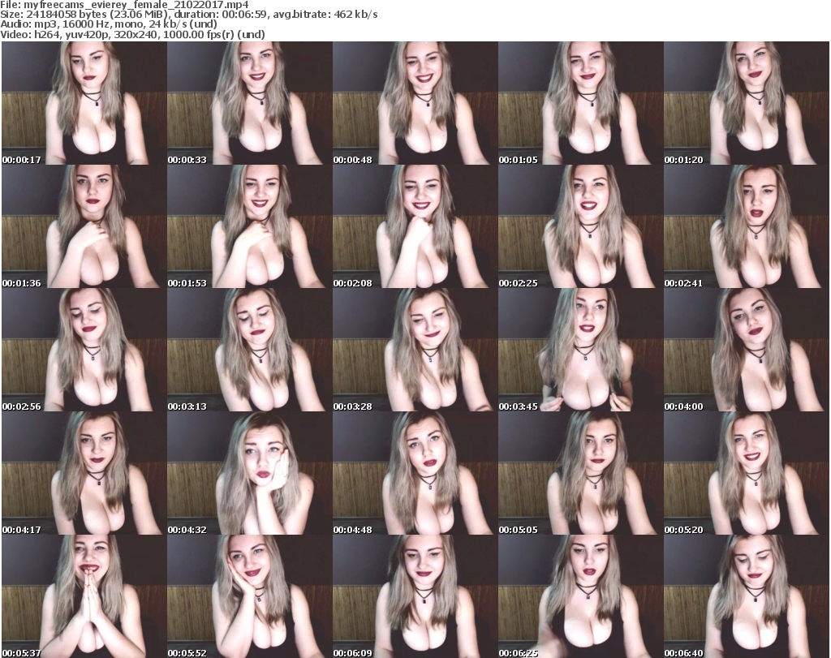Choose frame stamped 00:04:48

tap(415, 473)
